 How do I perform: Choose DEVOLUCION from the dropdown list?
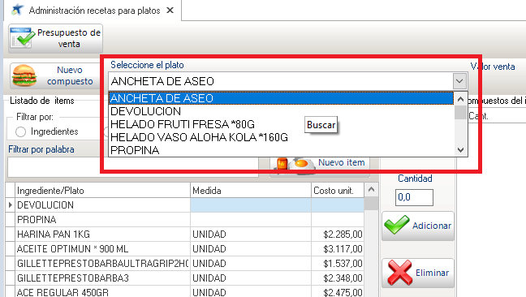(x=281, y=111)
